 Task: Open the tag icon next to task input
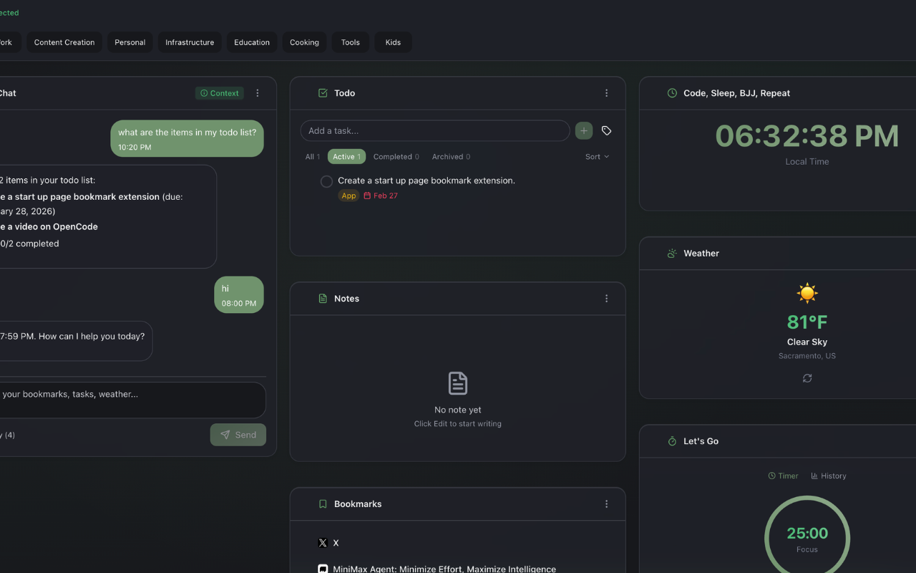click(x=606, y=130)
